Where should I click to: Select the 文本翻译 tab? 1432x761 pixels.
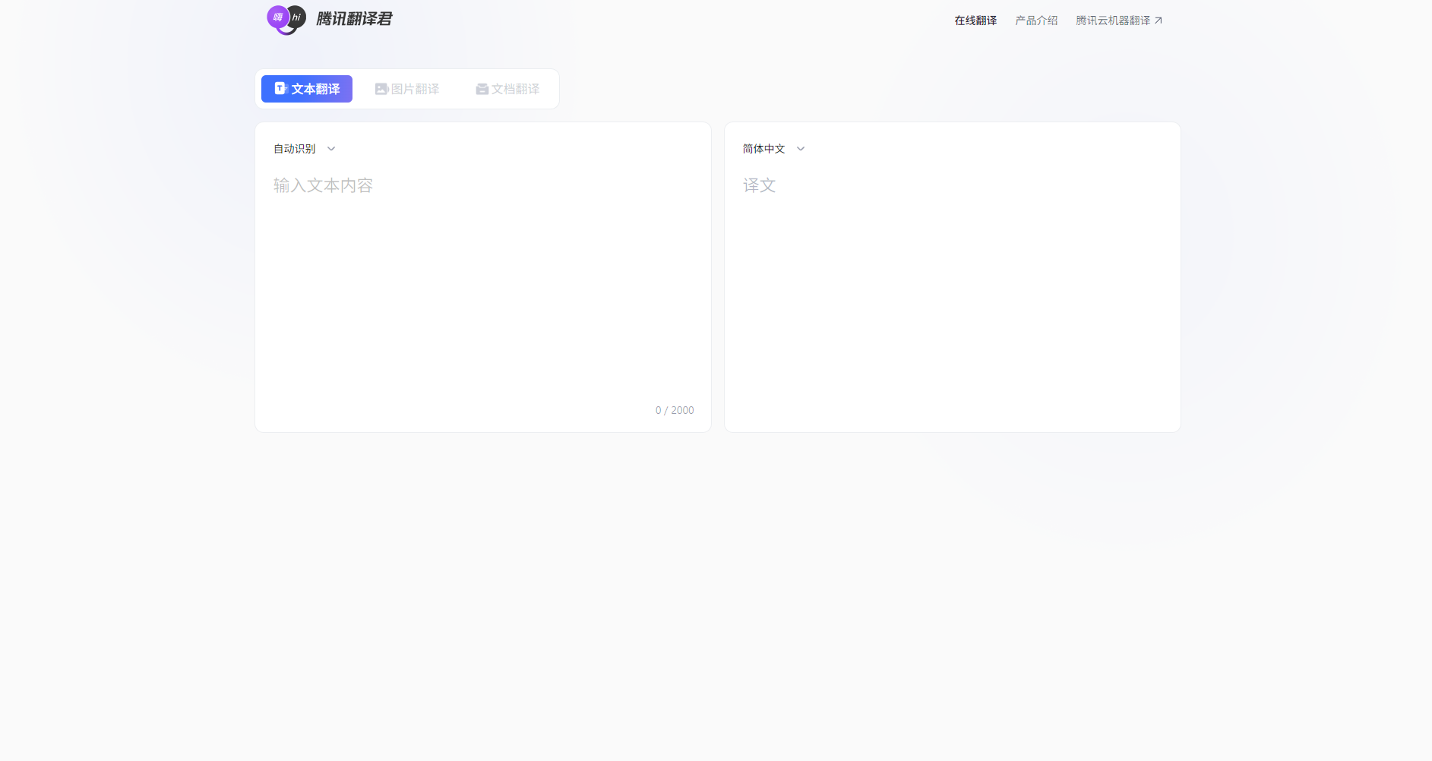click(x=306, y=88)
